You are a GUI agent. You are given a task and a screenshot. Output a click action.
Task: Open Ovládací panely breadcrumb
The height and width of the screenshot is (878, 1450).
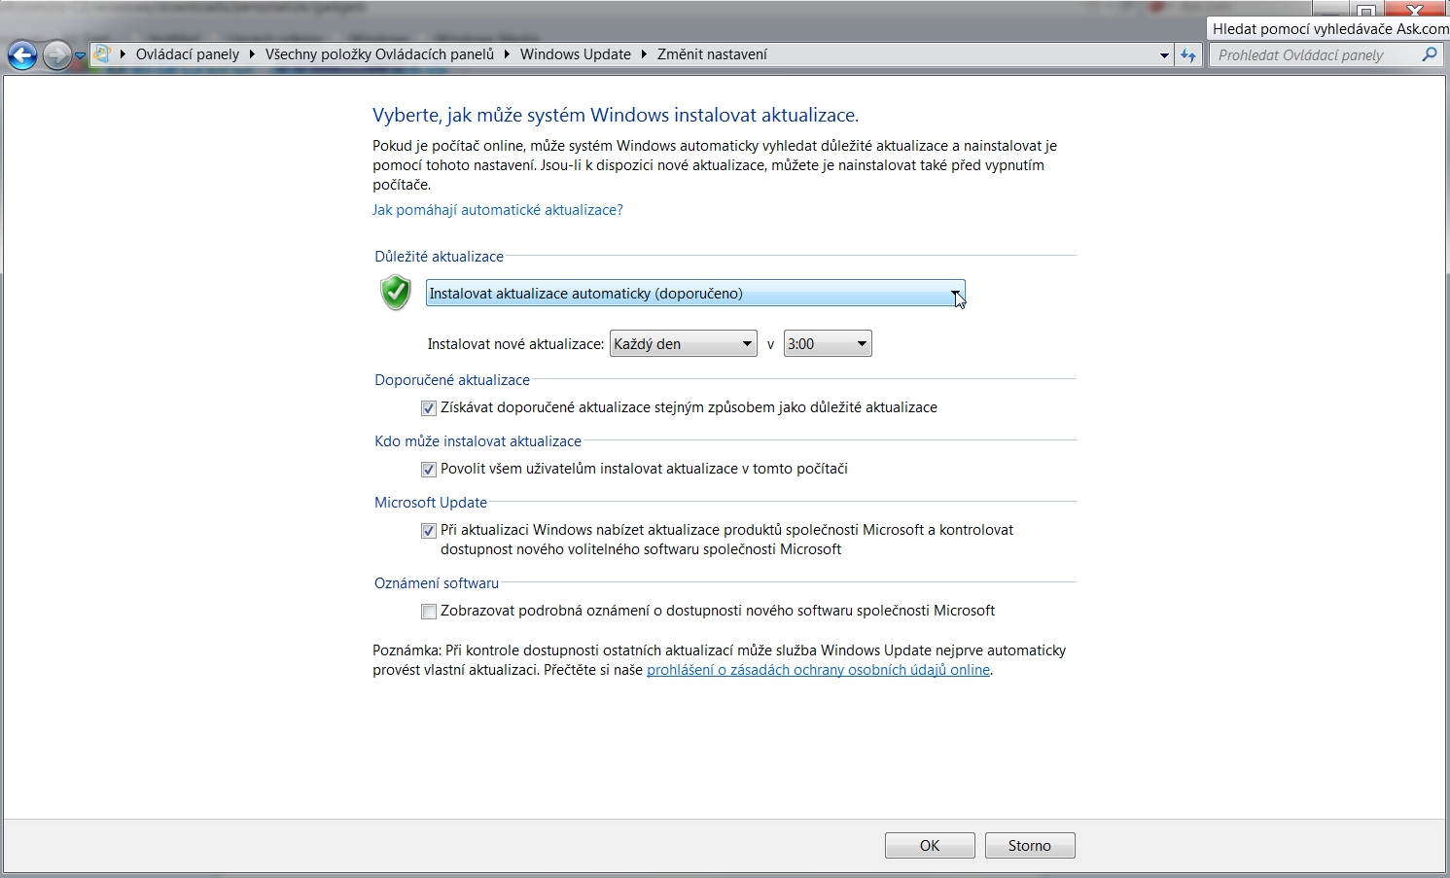coord(188,54)
